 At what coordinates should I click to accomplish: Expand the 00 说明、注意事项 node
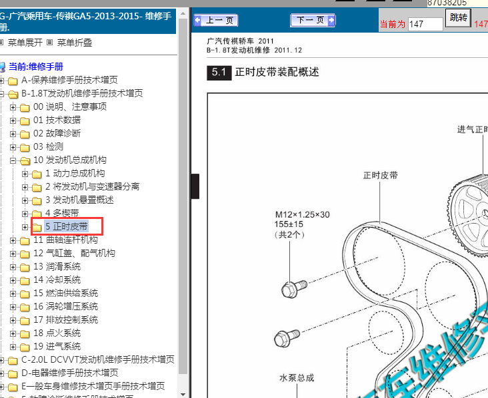click(x=13, y=108)
